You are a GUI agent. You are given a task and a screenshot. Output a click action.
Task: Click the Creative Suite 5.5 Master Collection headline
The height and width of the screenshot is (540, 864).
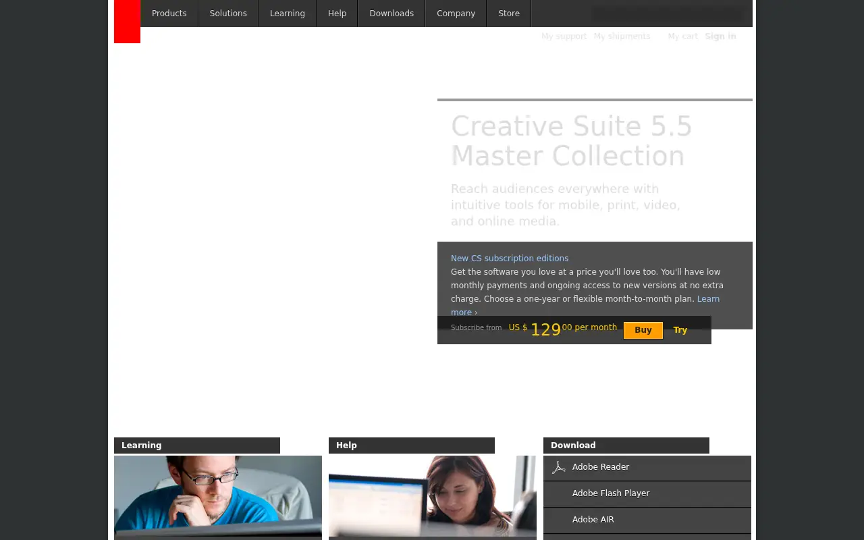[x=571, y=141]
